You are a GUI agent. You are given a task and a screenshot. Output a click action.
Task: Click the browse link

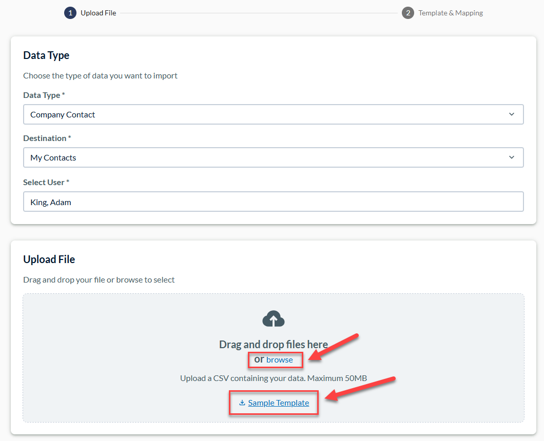pos(279,360)
